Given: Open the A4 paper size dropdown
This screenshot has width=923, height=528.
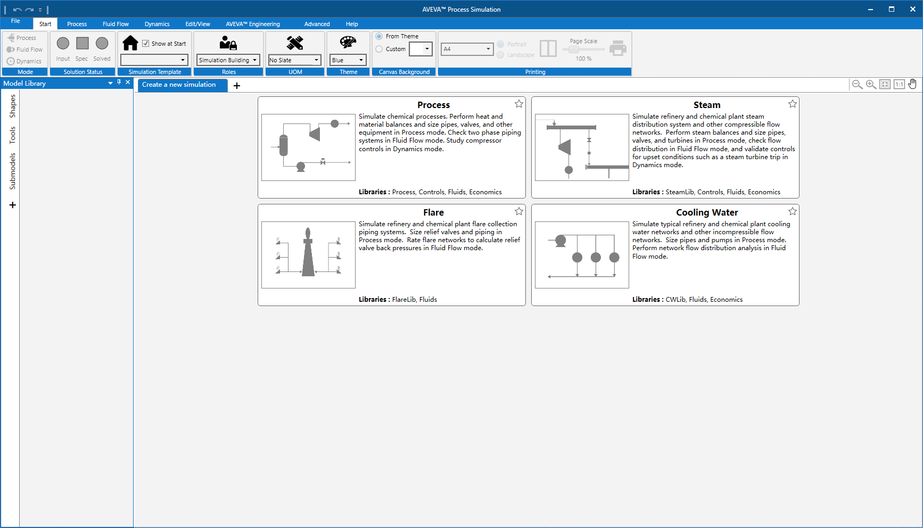Looking at the screenshot, I should (x=467, y=49).
